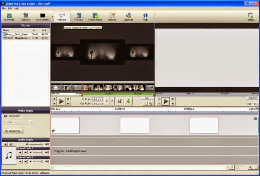Jump to end of clip preview
Viewport: 260px width, 176px height.
click(x=68, y=104)
